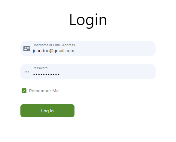Click the johndoe@gmail.com email text
The width and height of the screenshot is (176, 142).
(x=53, y=51)
